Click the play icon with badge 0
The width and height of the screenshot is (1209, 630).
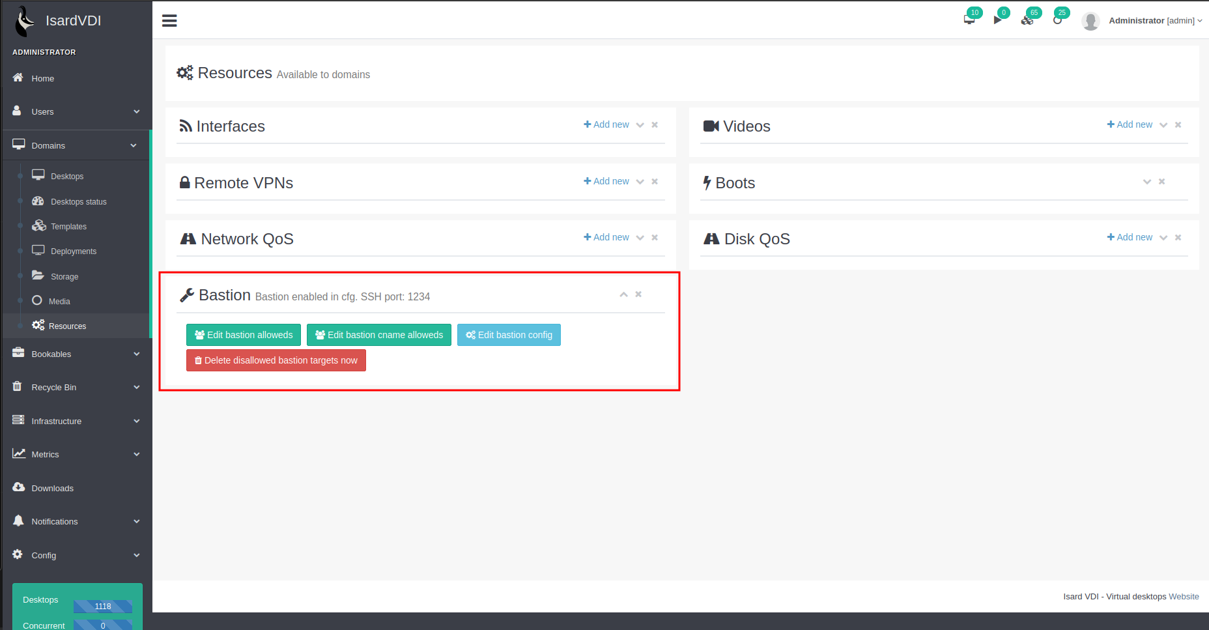997,20
